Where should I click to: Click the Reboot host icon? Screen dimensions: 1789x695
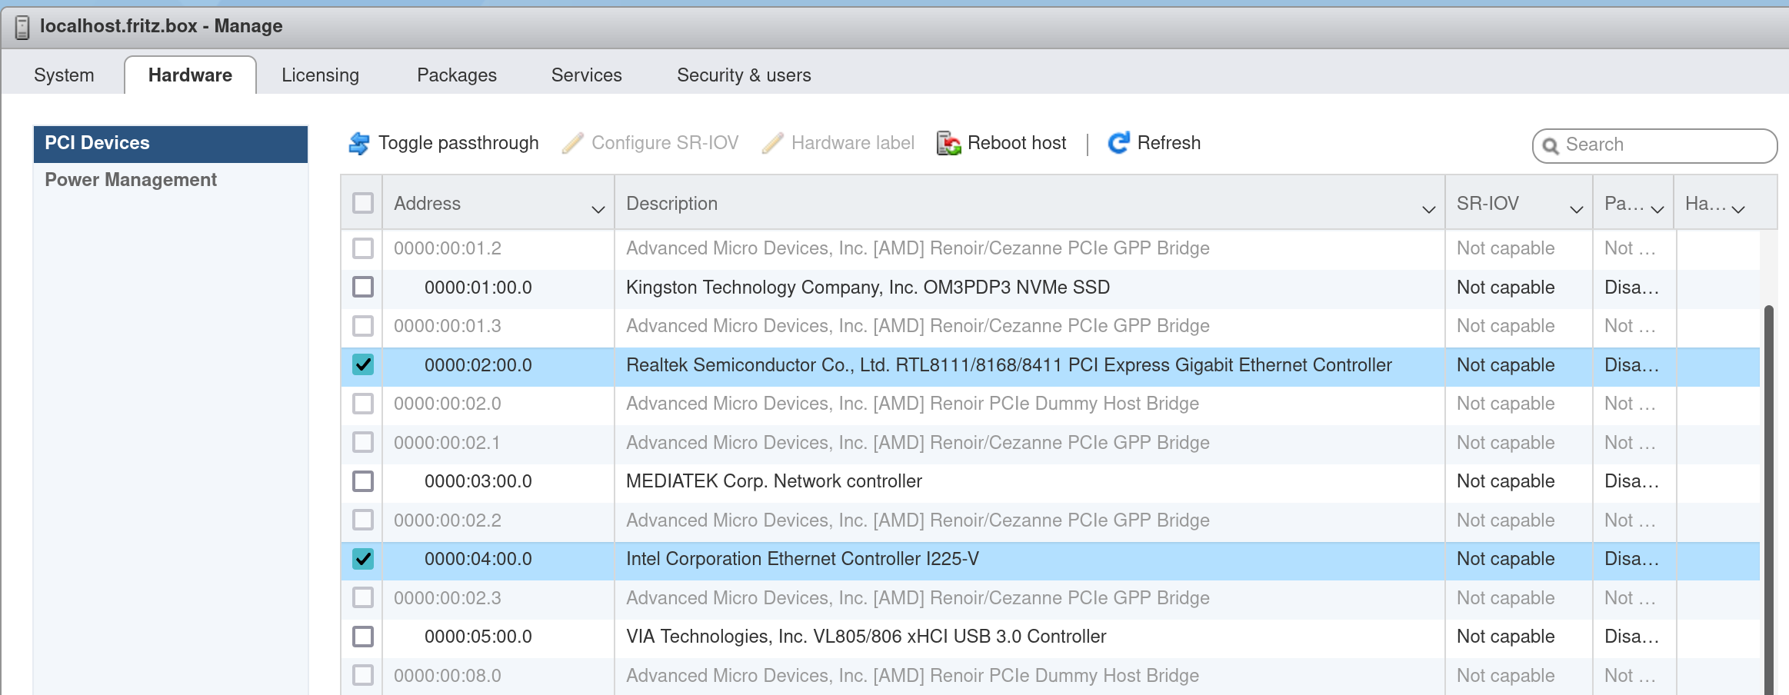[948, 143]
